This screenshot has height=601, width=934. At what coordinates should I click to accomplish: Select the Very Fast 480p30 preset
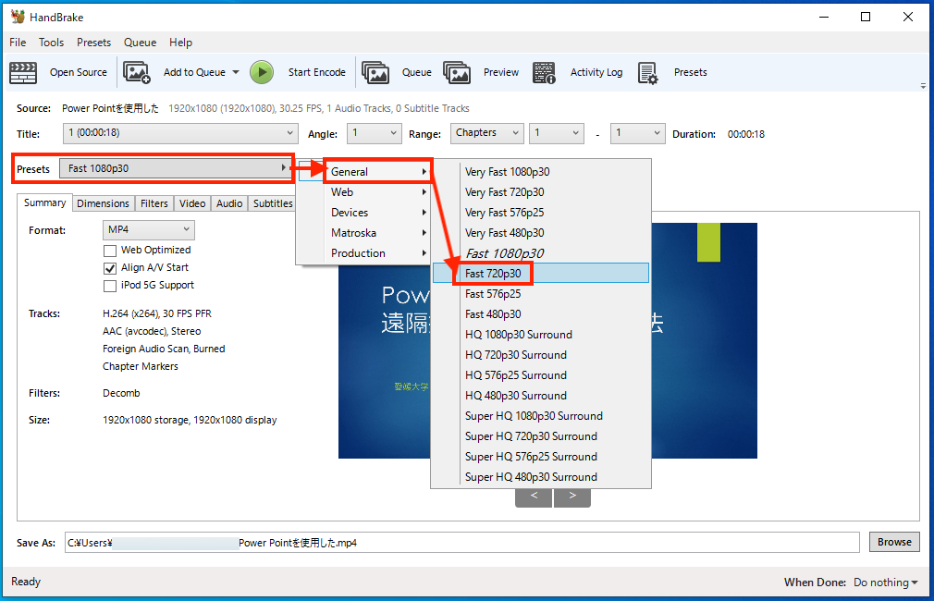click(541, 232)
